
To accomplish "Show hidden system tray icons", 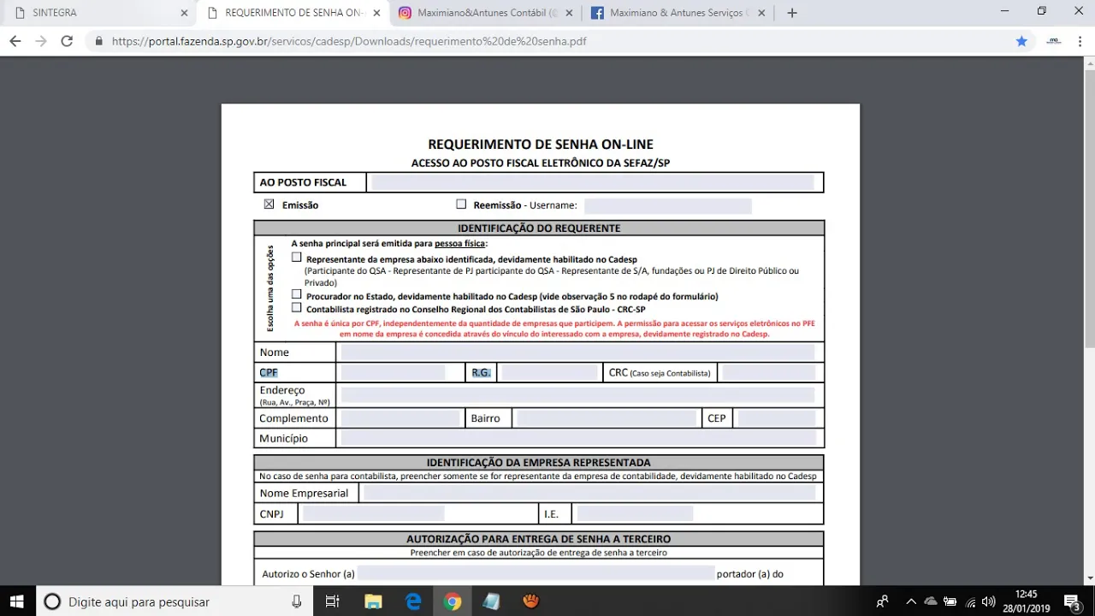I will click(911, 601).
